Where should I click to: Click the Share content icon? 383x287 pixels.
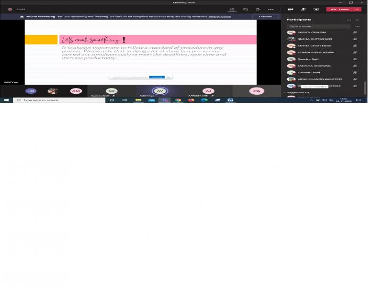click(316, 9)
